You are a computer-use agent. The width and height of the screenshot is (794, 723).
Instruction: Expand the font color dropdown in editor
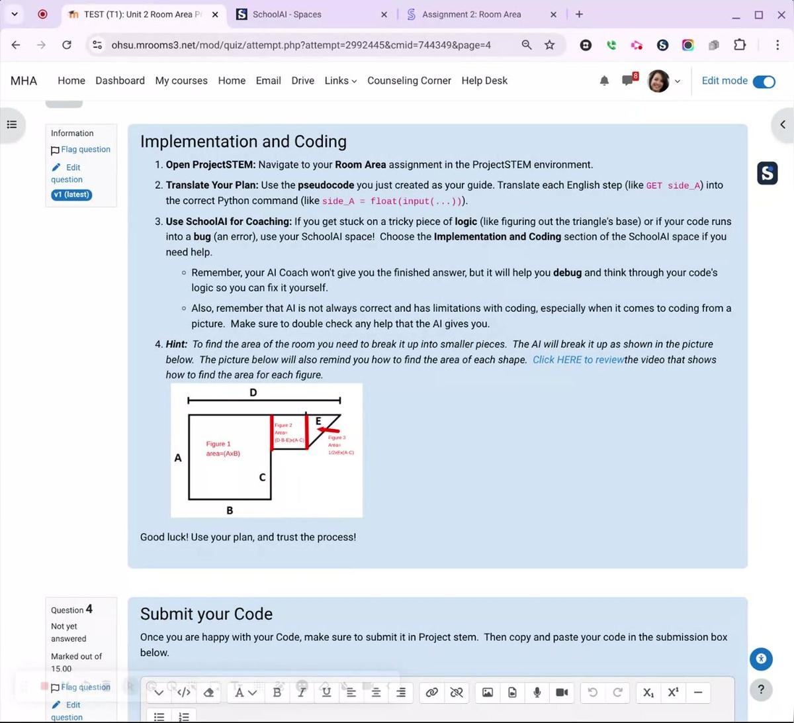pyautogui.click(x=252, y=693)
